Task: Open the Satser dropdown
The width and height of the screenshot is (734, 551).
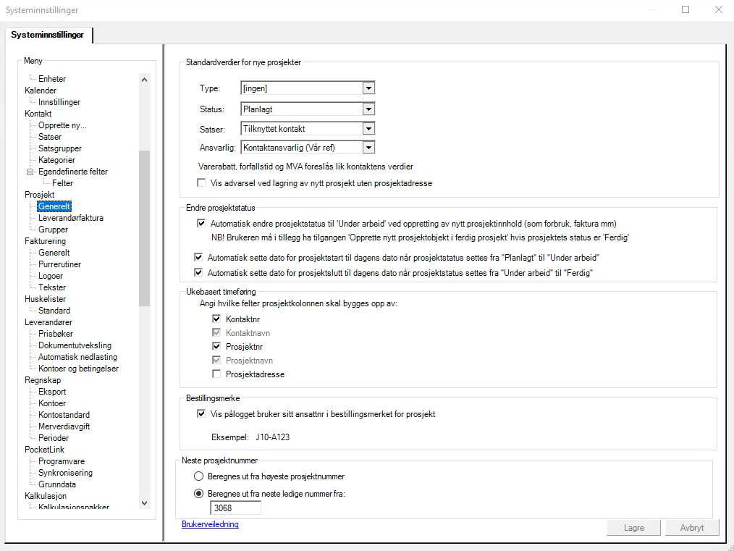Action: (369, 129)
